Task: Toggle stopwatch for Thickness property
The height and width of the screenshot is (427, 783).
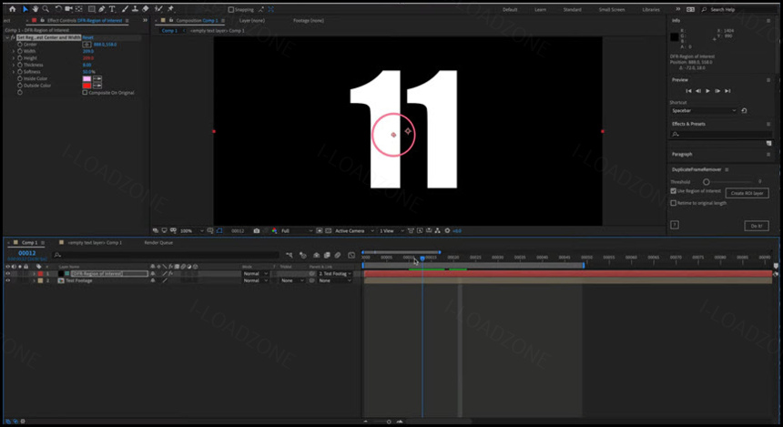Action: tap(20, 65)
